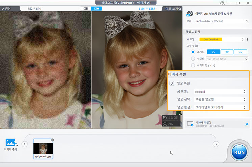Switch to split-view compare mode icon
This screenshot has width=252, height=167.
(97, 9)
